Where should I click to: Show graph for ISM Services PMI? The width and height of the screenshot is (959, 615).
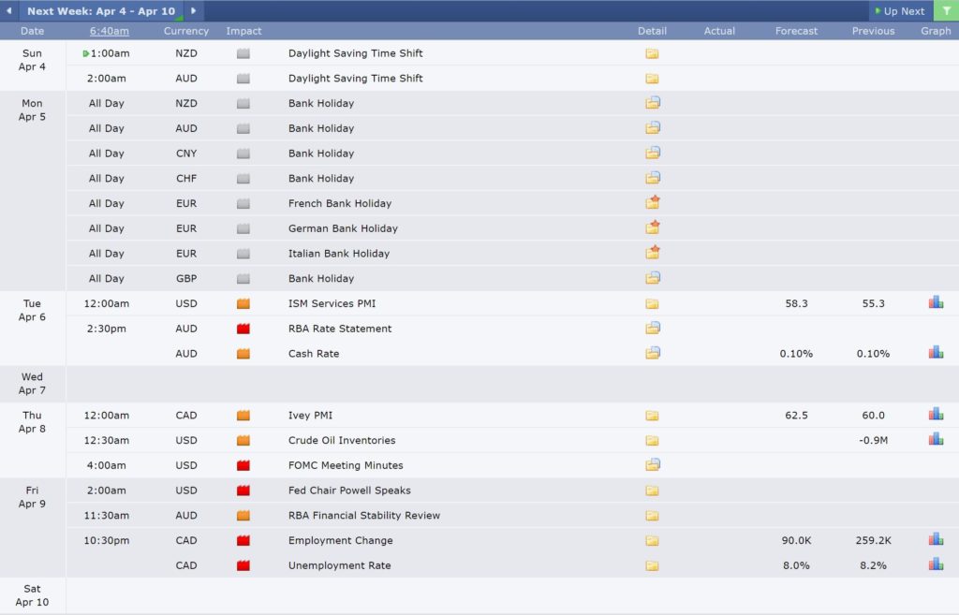coord(936,302)
